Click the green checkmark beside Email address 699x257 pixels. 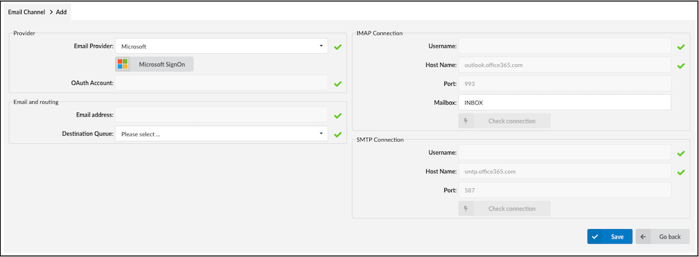click(337, 115)
